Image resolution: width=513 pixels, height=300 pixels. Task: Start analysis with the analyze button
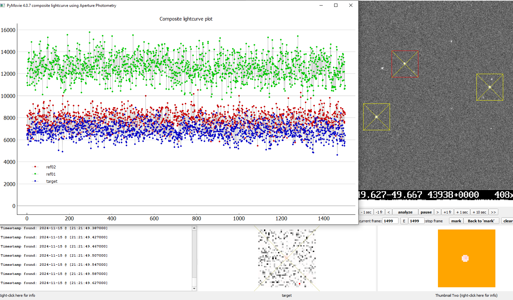pos(405,212)
